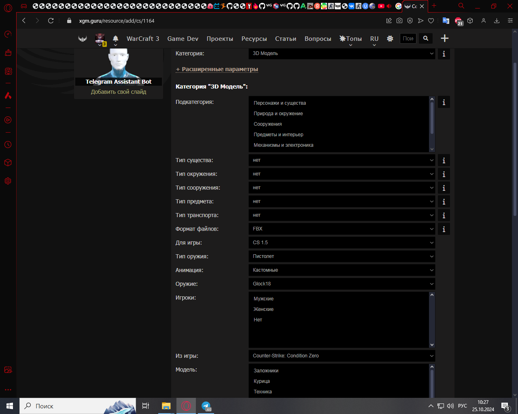The height and width of the screenshot is (414, 518).
Task: Click the magnifier search button on site
Action: 426,38
